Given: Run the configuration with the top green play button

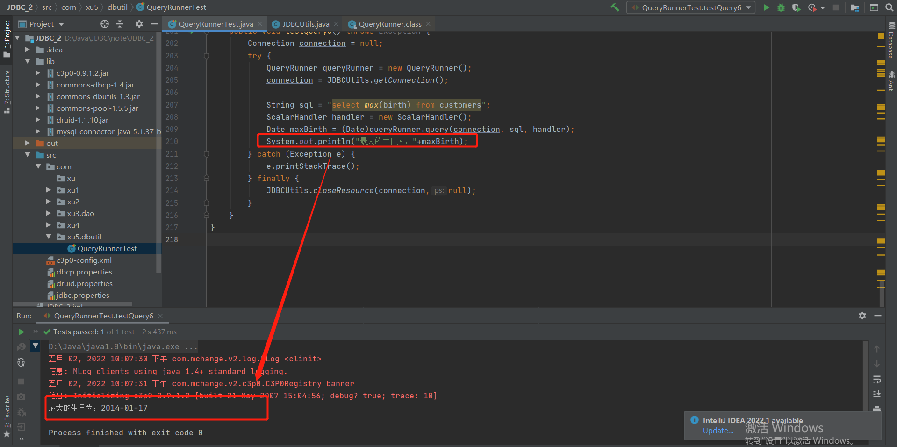Looking at the screenshot, I should pos(766,7).
